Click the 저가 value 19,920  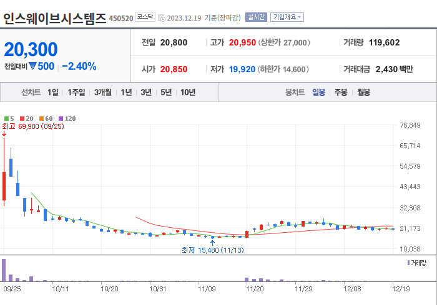click(x=242, y=69)
